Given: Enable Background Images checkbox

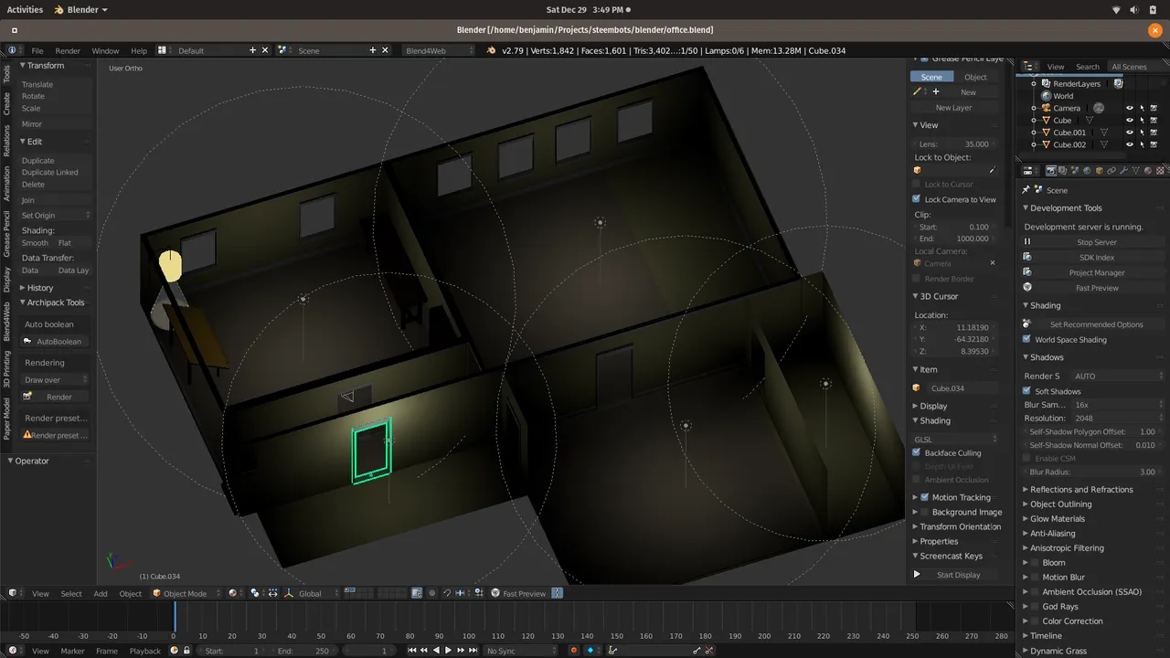Looking at the screenshot, I should (924, 512).
